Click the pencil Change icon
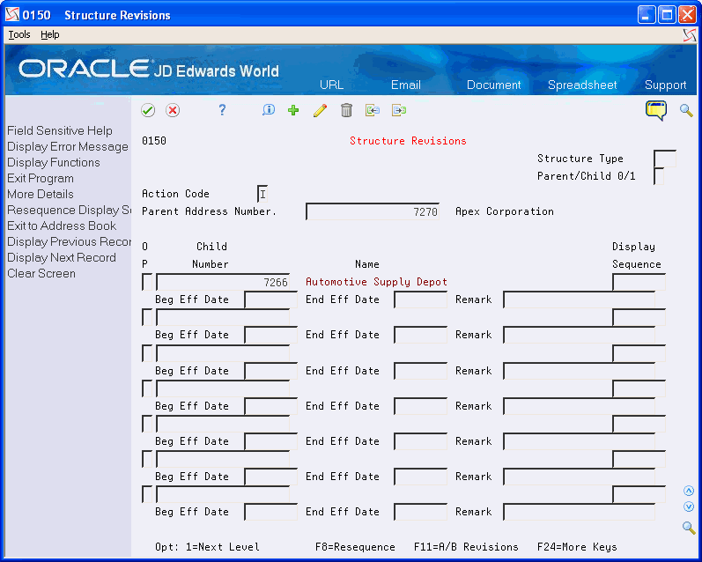Image resolution: width=702 pixels, height=562 pixels. pos(320,110)
